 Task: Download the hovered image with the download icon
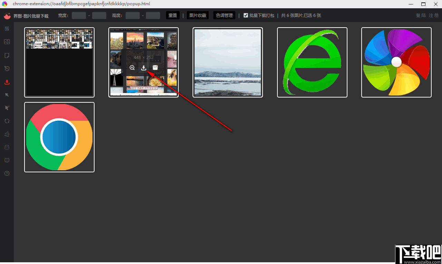[144, 68]
